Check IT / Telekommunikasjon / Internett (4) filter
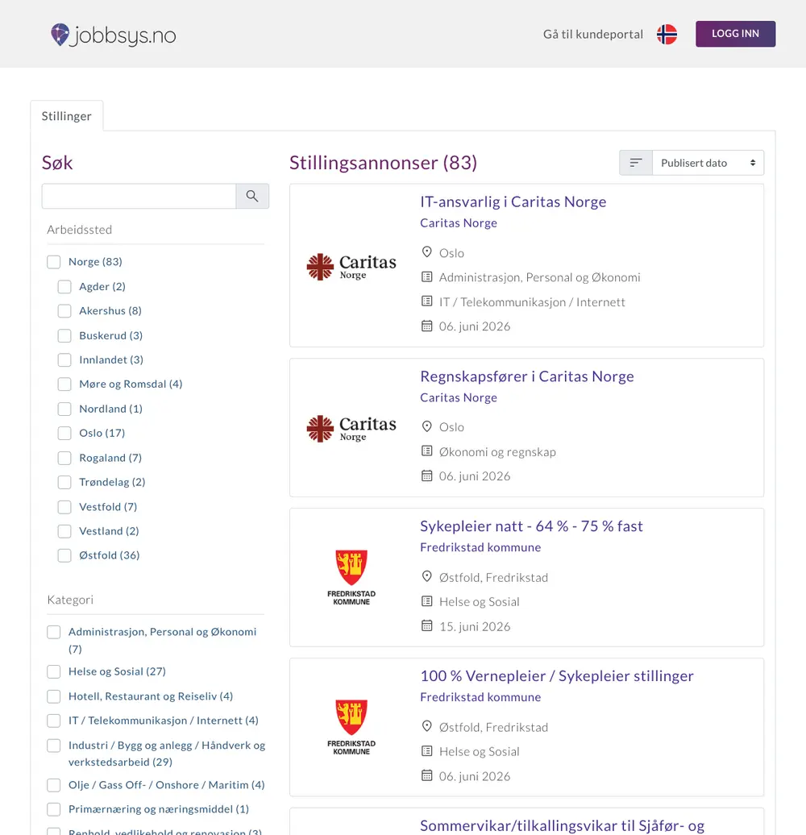The height and width of the screenshot is (835, 806). tap(54, 721)
